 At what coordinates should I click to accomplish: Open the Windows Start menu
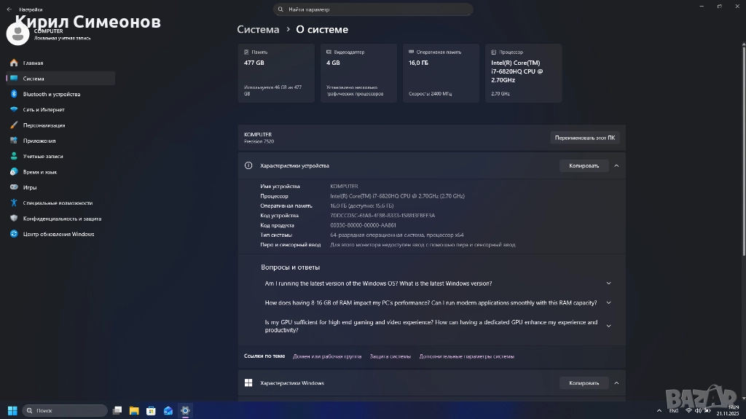(13, 410)
